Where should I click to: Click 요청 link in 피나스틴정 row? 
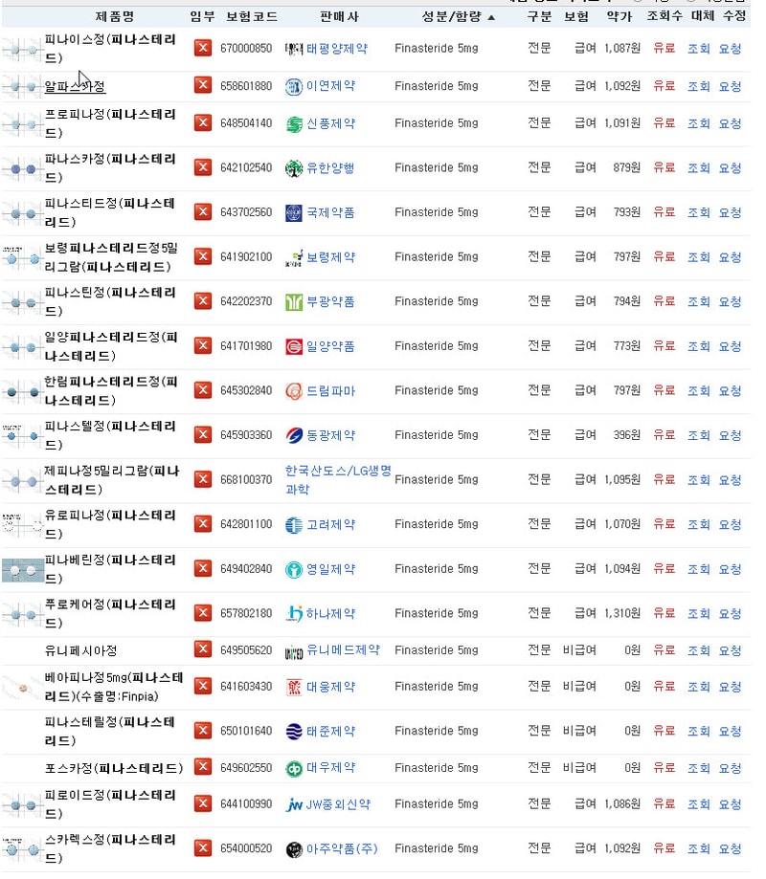click(x=730, y=301)
